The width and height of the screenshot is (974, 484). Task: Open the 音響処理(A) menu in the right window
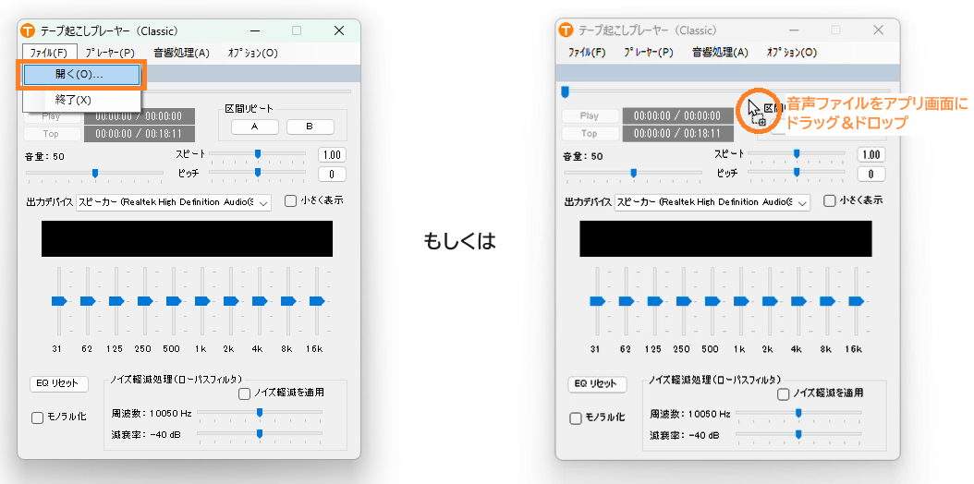(720, 53)
